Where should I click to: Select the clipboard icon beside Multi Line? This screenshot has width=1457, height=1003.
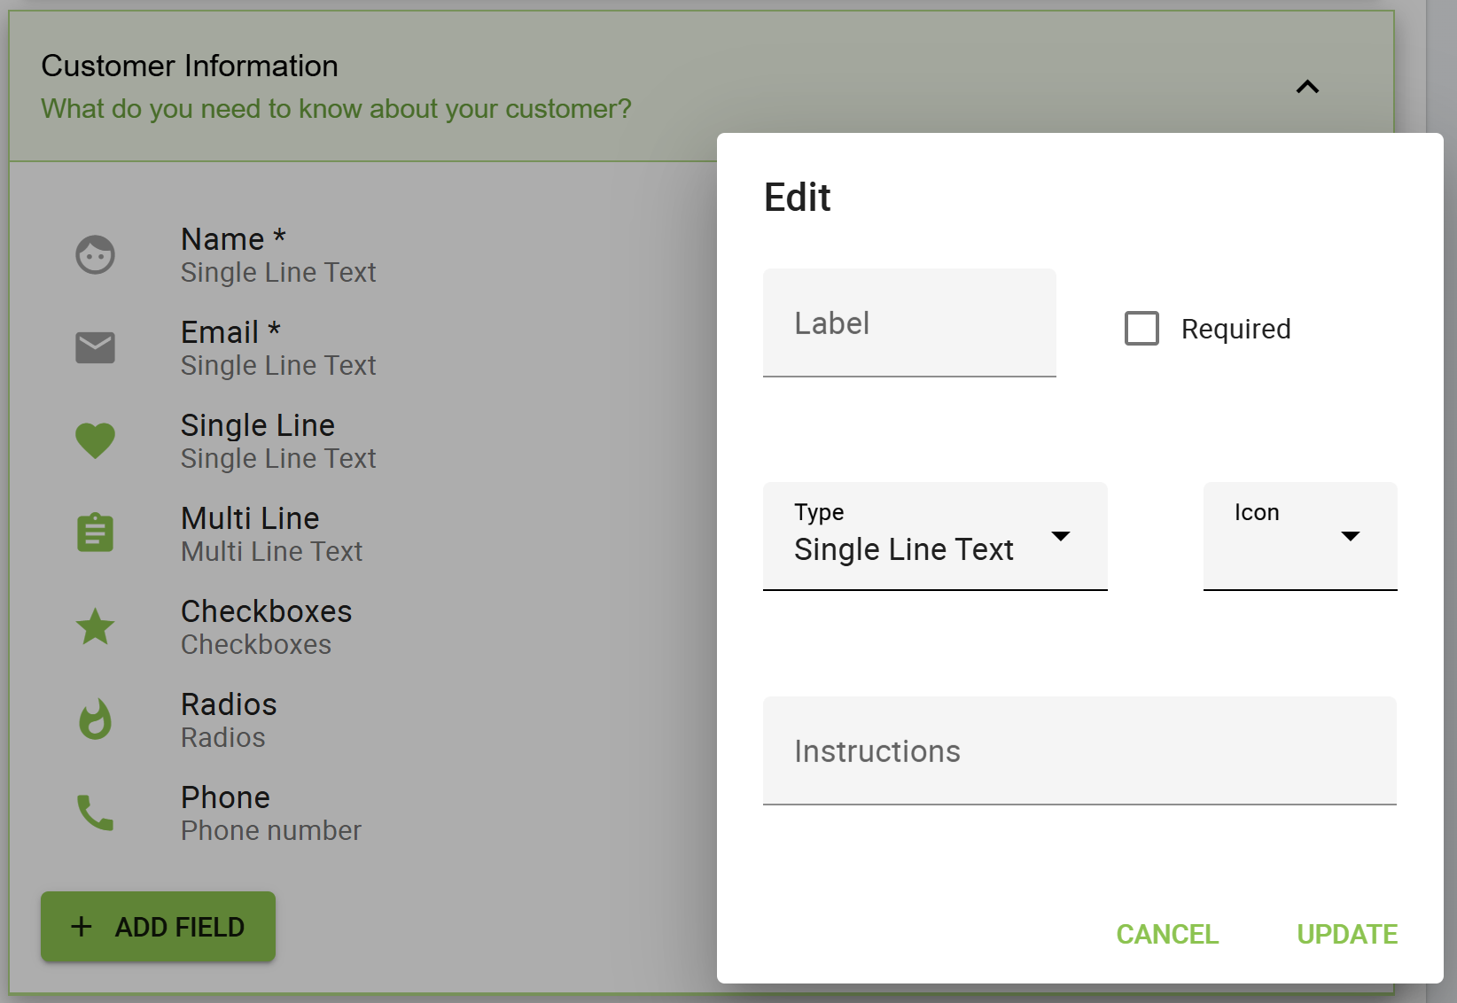pyautogui.click(x=95, y=533)
